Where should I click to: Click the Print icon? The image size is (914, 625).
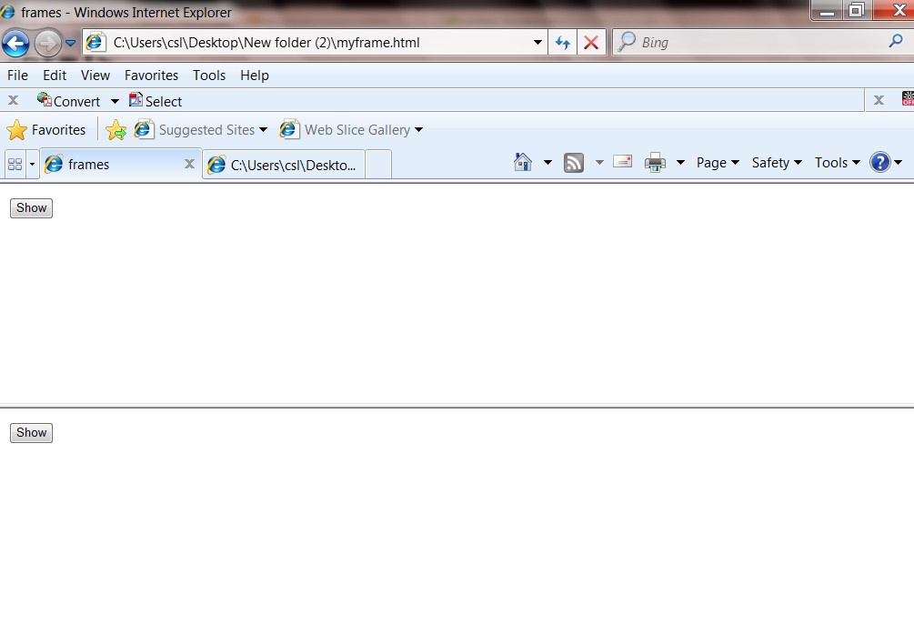pos(654,161)
